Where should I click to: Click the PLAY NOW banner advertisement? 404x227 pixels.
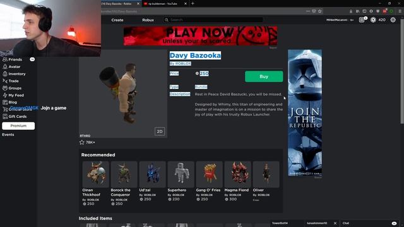(x=201, y=36)
